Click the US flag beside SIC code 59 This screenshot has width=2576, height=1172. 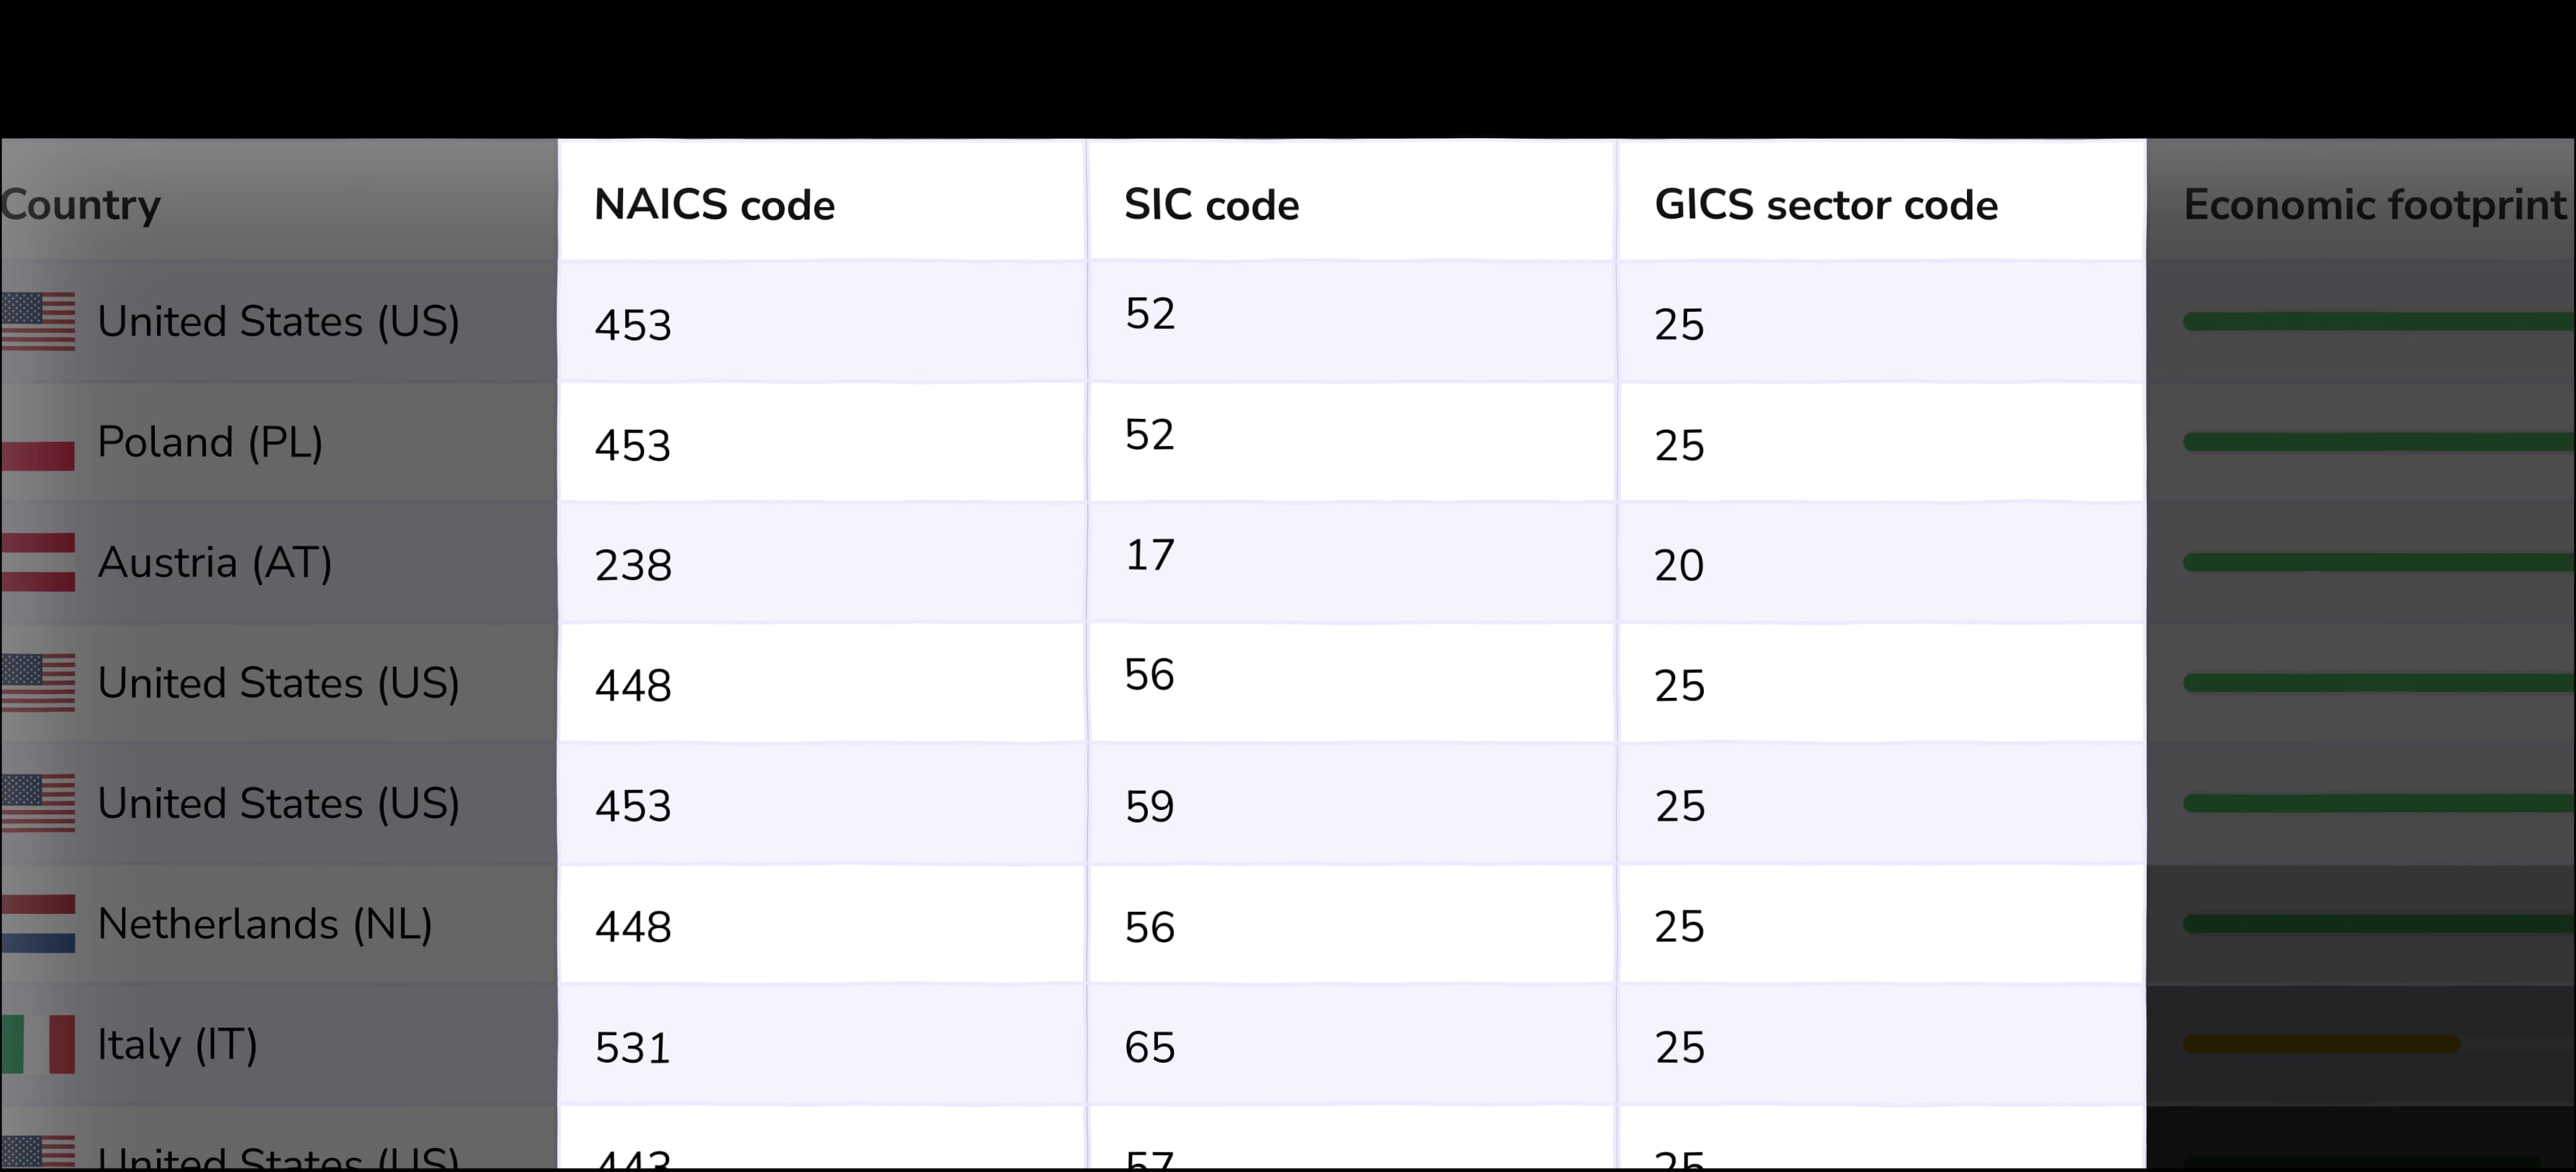(x=38, y=803)
